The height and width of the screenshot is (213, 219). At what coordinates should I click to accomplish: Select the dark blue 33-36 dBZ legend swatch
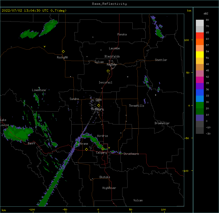200,92
